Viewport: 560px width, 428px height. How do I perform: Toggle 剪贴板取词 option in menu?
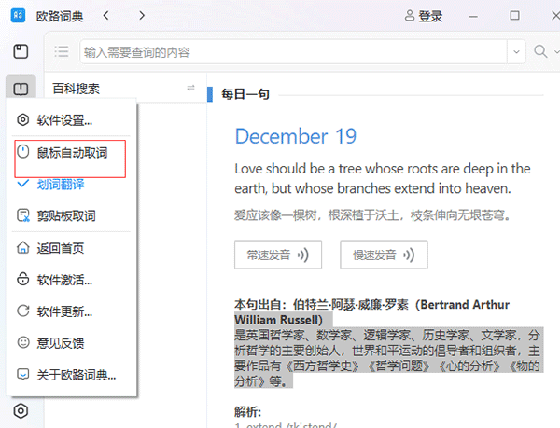click(65, 216)
